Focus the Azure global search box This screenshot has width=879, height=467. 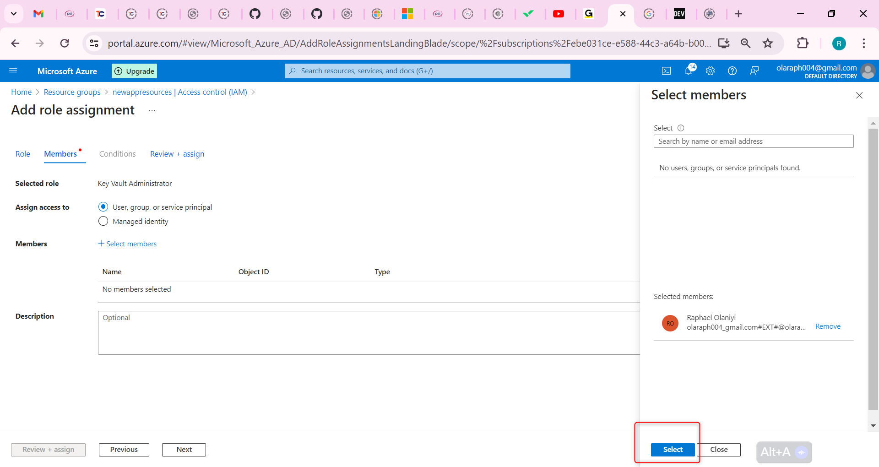[428, 71]
